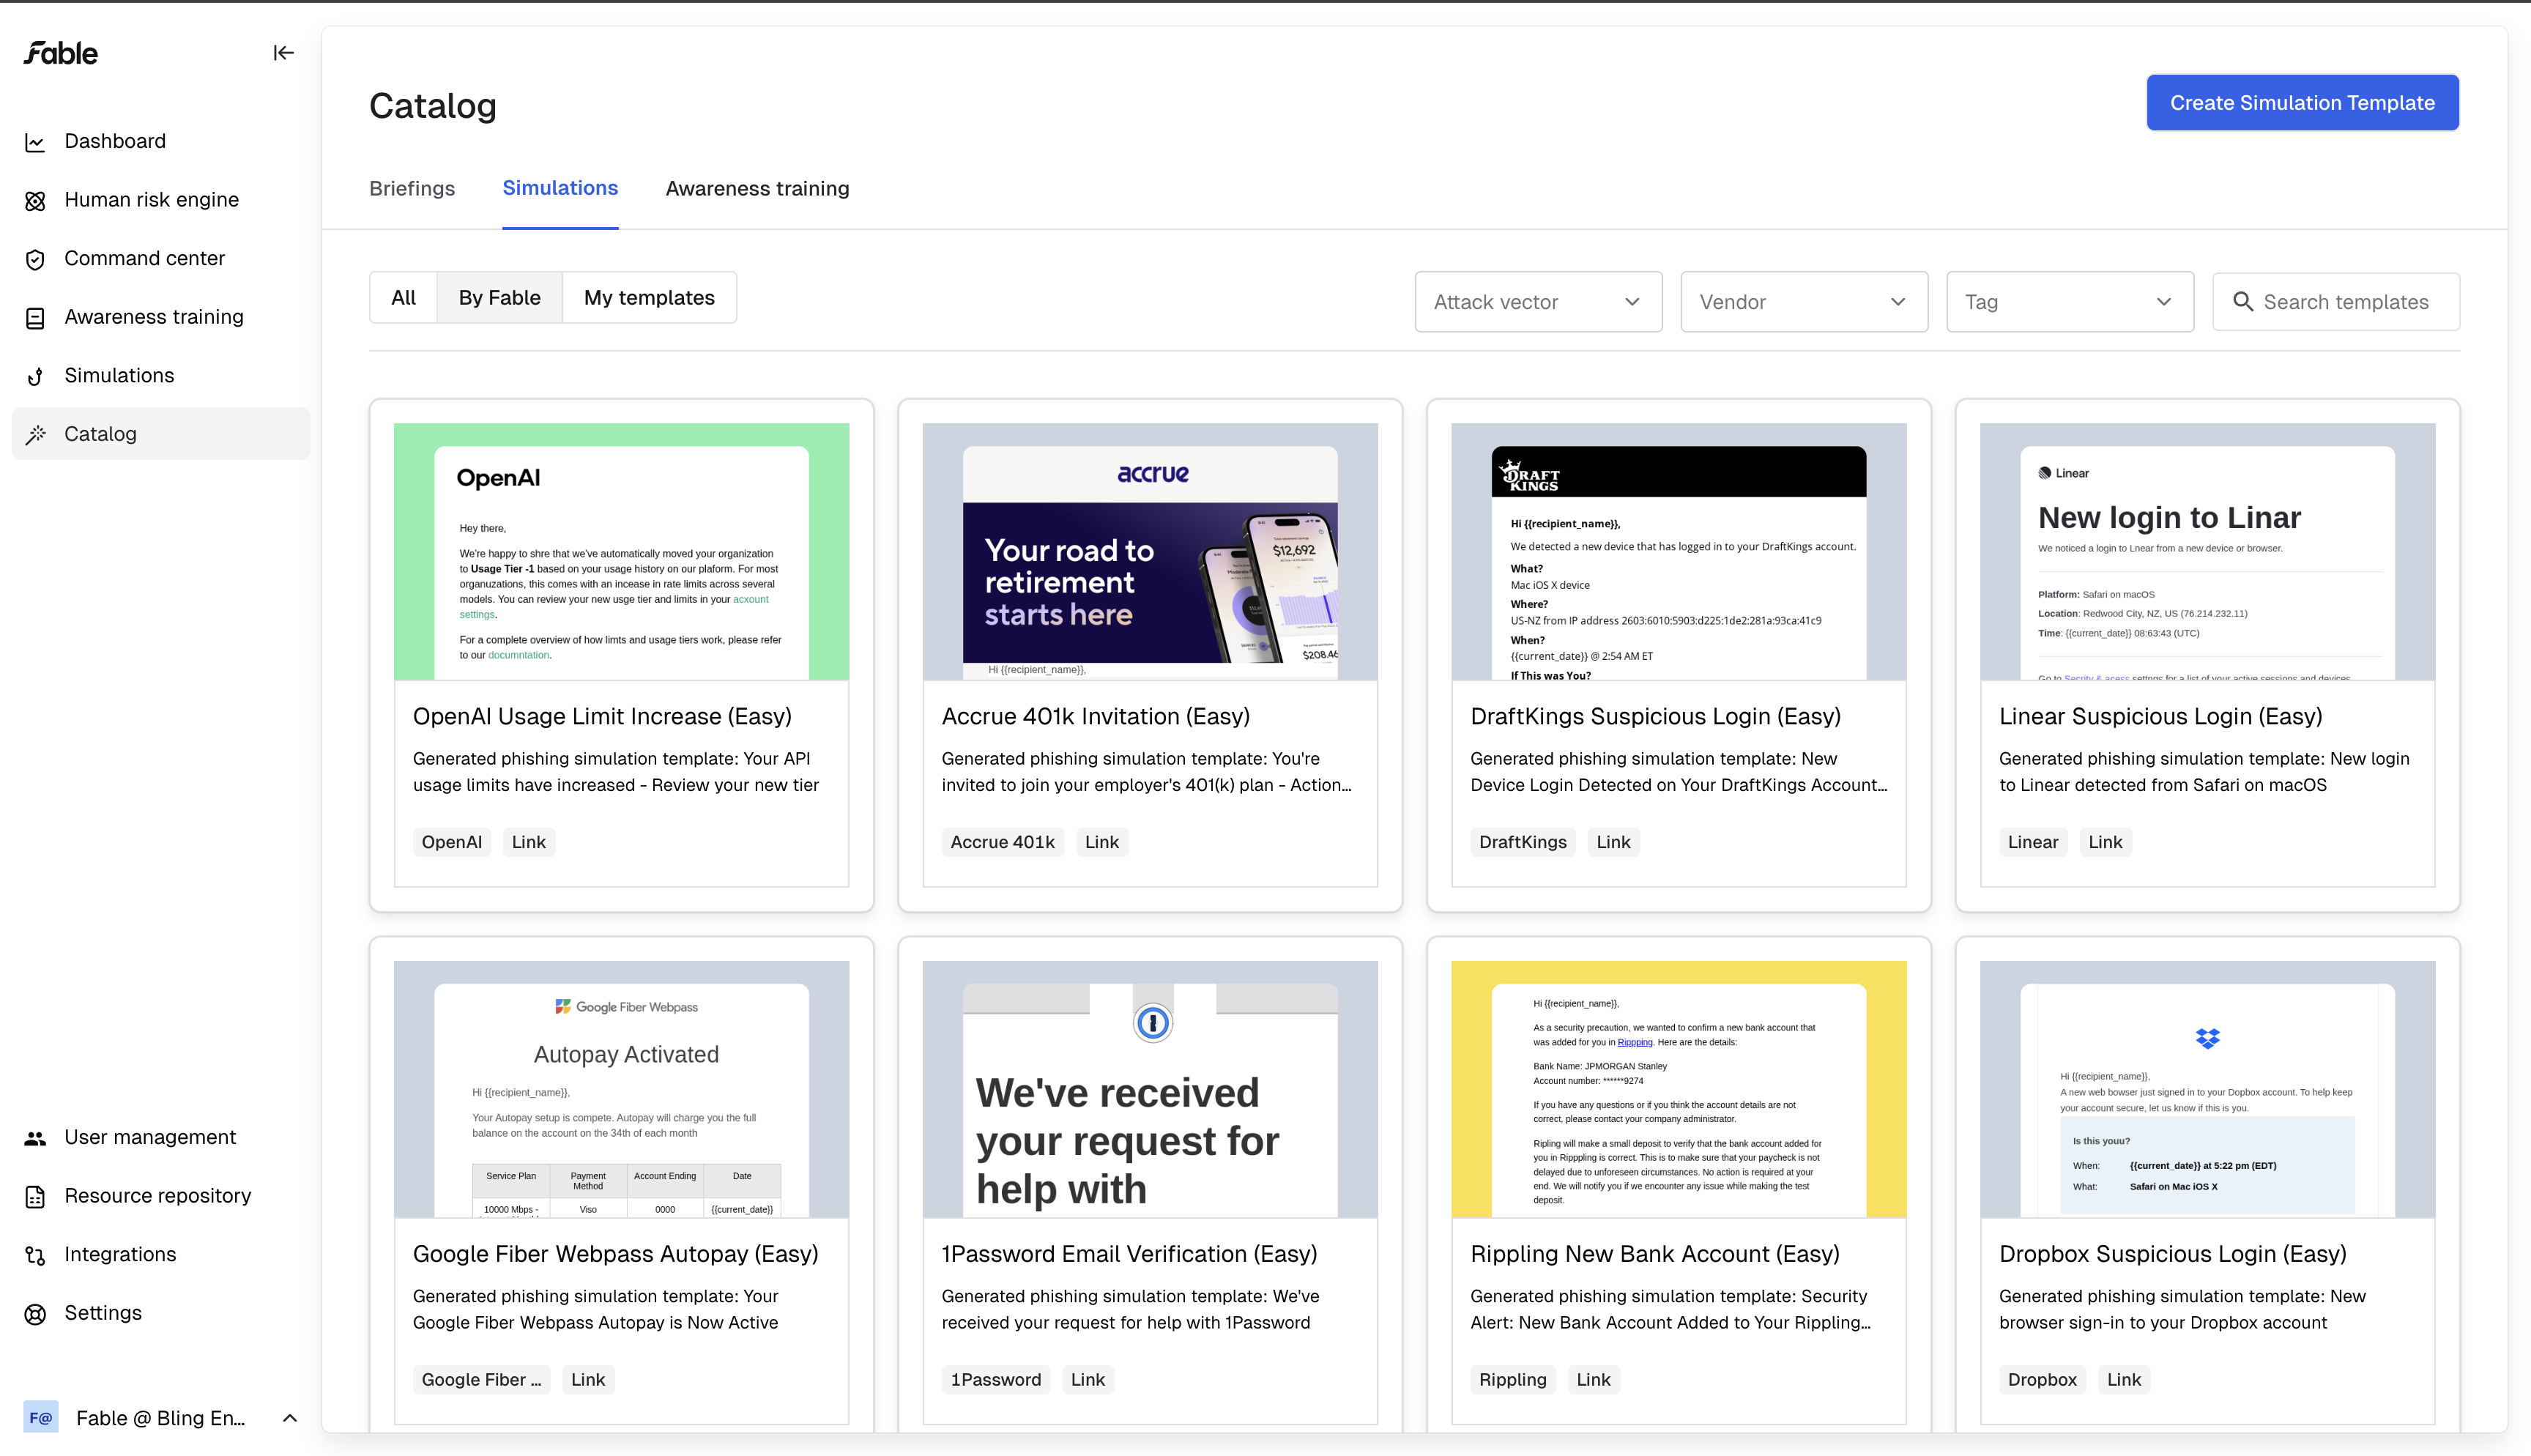This screenshot has height=1456, width=2531.
Task: Click Link tag on DraftKings card
Action: pos(1613,843)
